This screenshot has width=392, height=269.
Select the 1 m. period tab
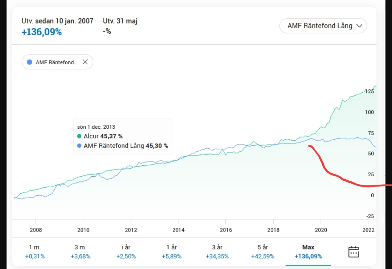click(35, 252)
